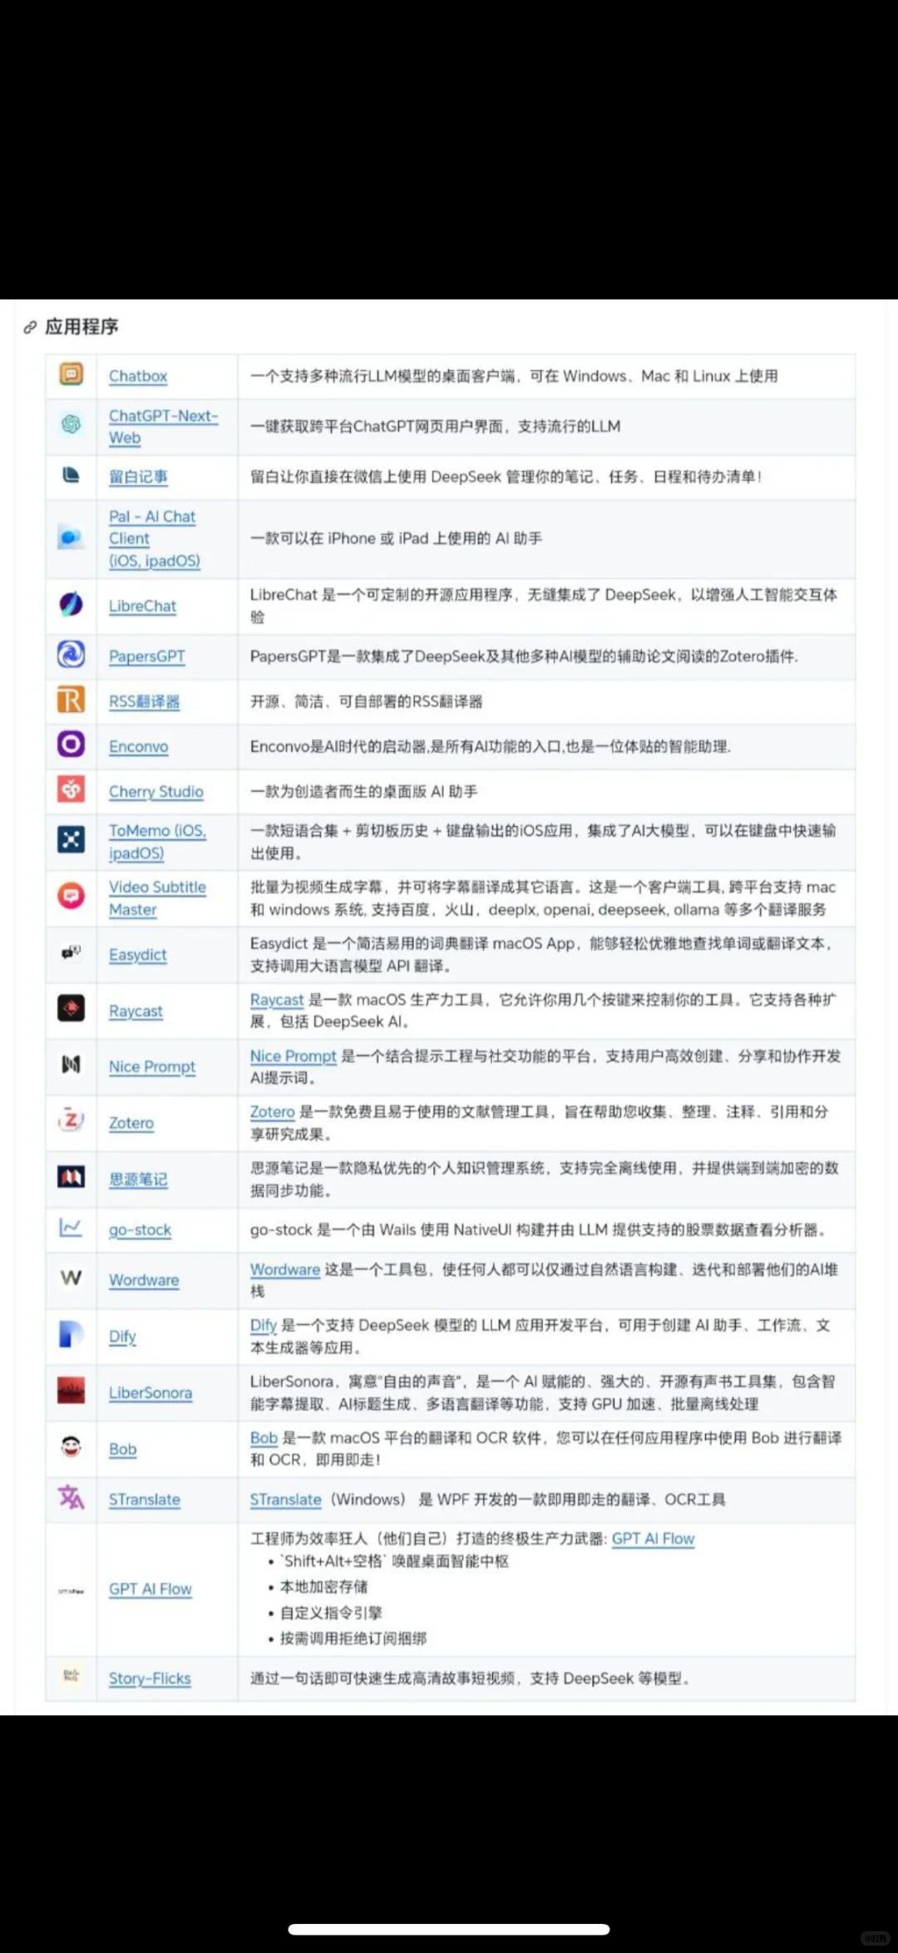Screen dimensions: 898x1953
Task: Click the 留白记事 app icon
Action: 71,475
